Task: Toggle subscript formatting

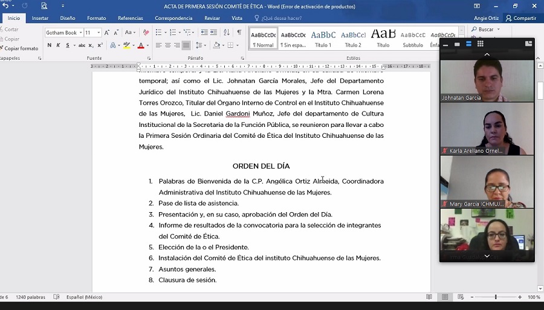Action: coord(91,45)
